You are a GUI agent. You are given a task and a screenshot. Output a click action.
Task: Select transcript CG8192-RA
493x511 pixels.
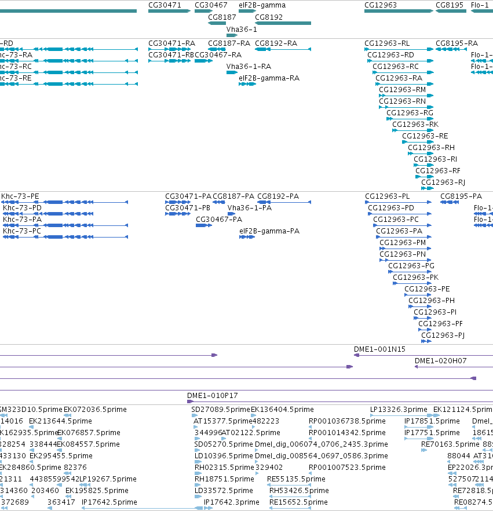276,43
